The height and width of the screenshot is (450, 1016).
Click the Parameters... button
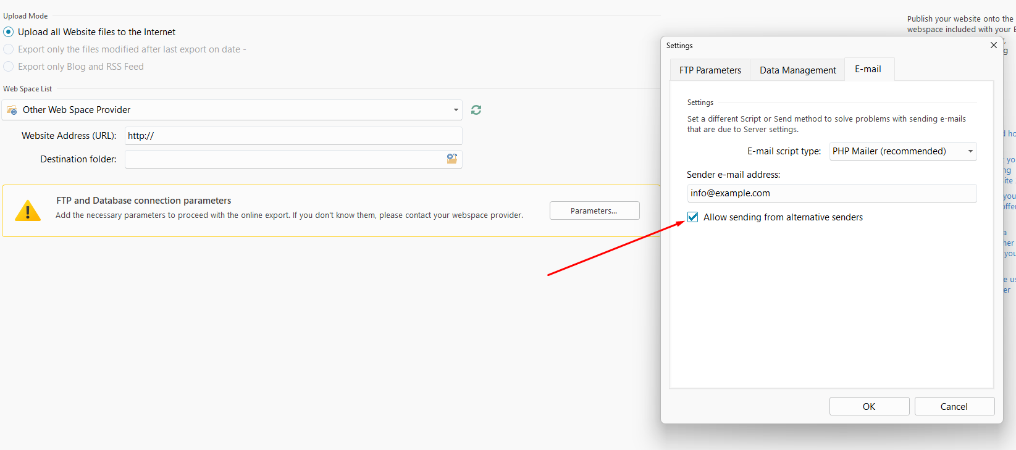tap(595, 210)
